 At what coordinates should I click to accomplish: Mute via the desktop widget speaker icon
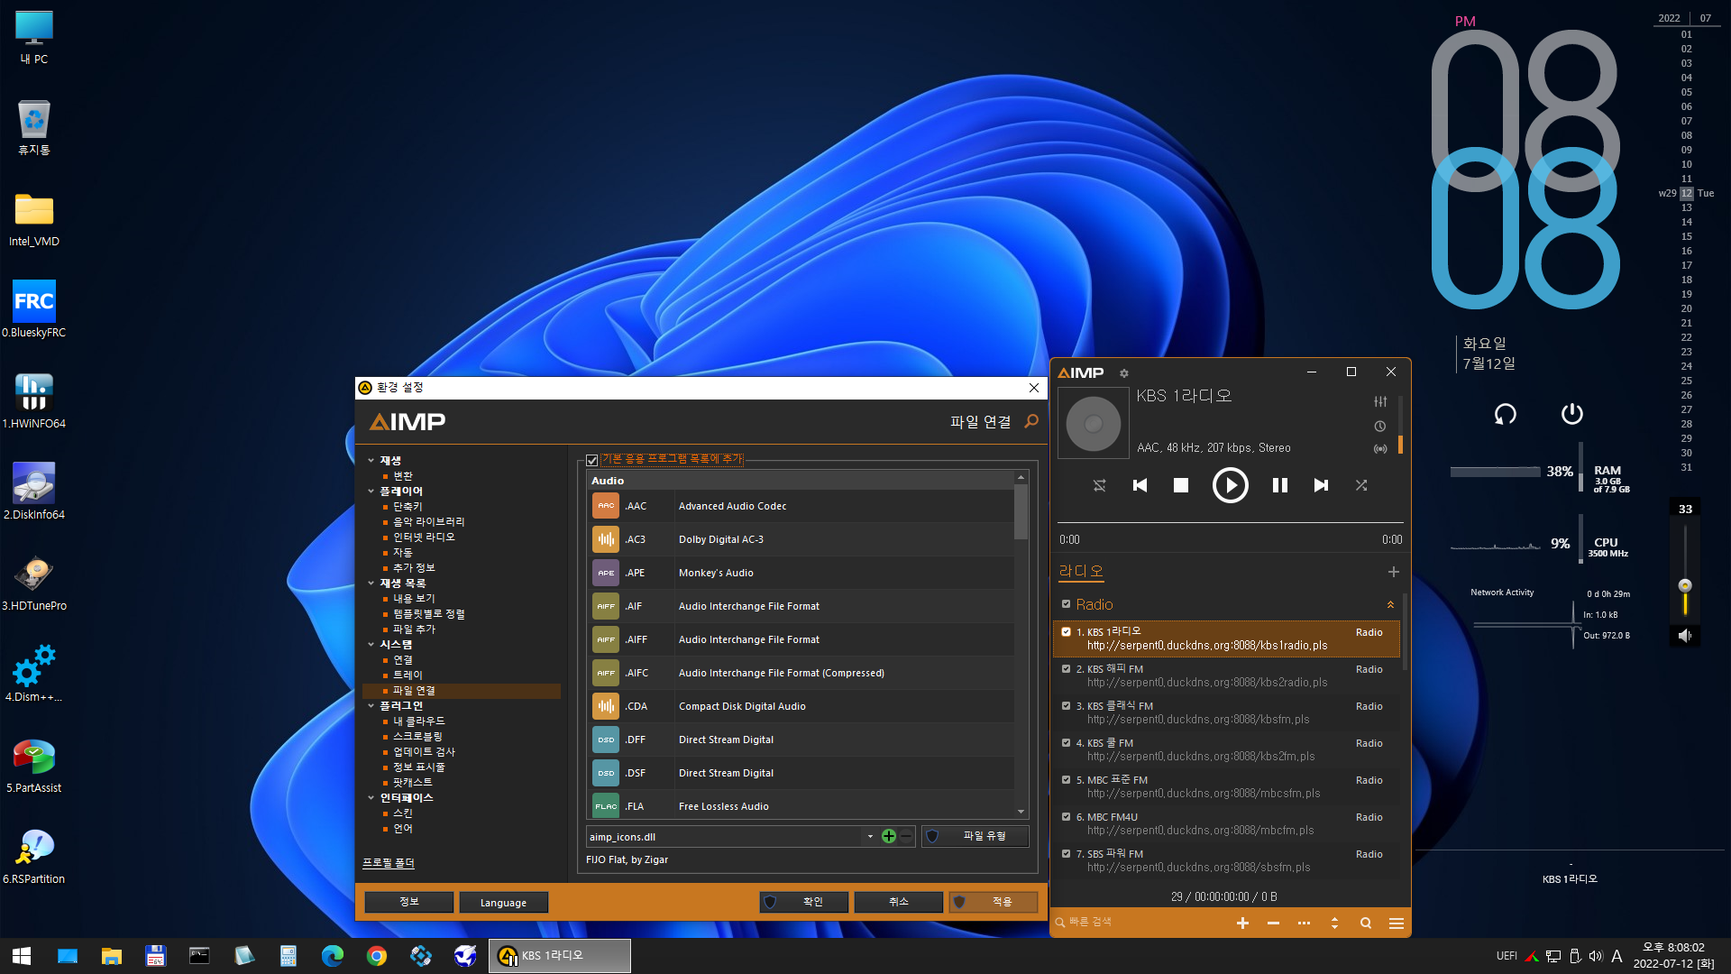1685,636
